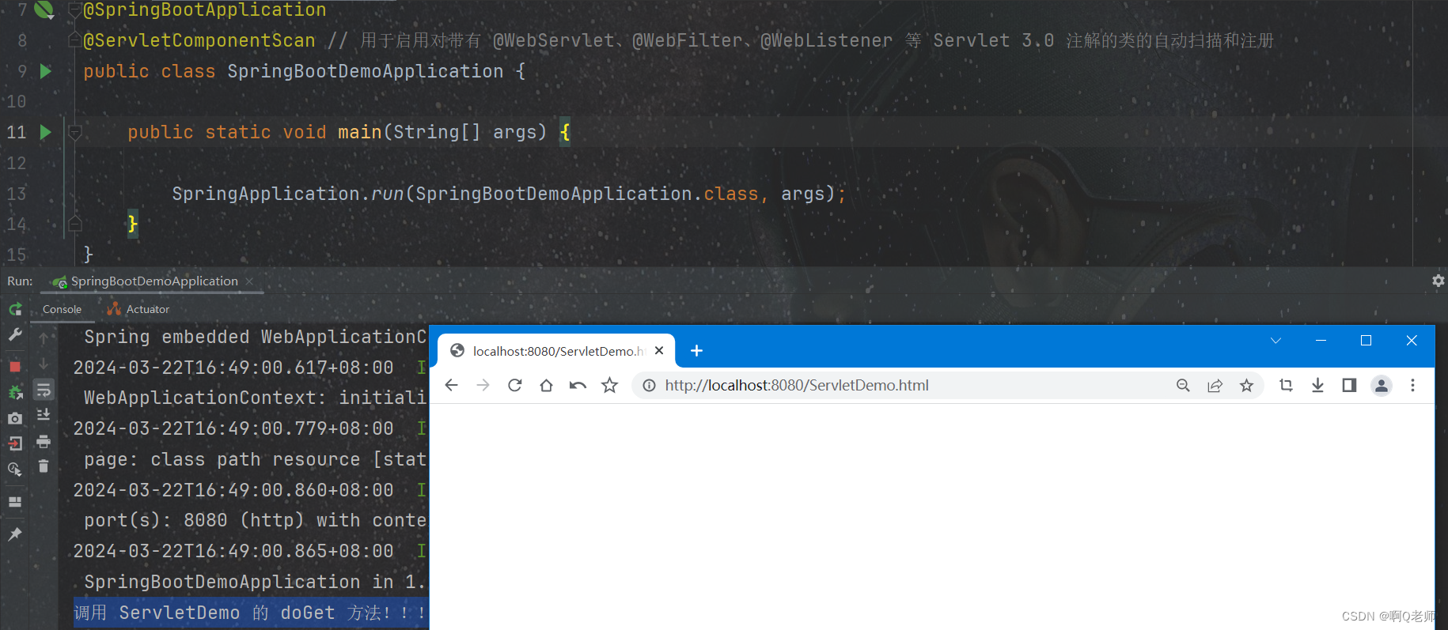Reload the browser page
The image size is (1448, 630).
tap(514, 385)
